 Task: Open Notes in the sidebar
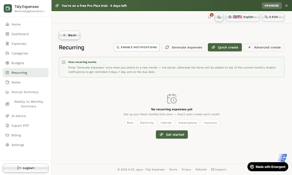[x=26, y=82]
